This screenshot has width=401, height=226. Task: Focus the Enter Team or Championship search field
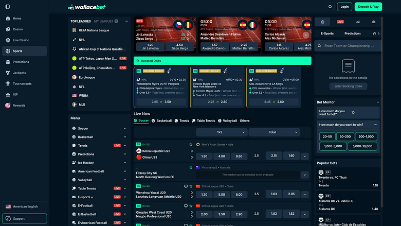(x=348, y=46)
